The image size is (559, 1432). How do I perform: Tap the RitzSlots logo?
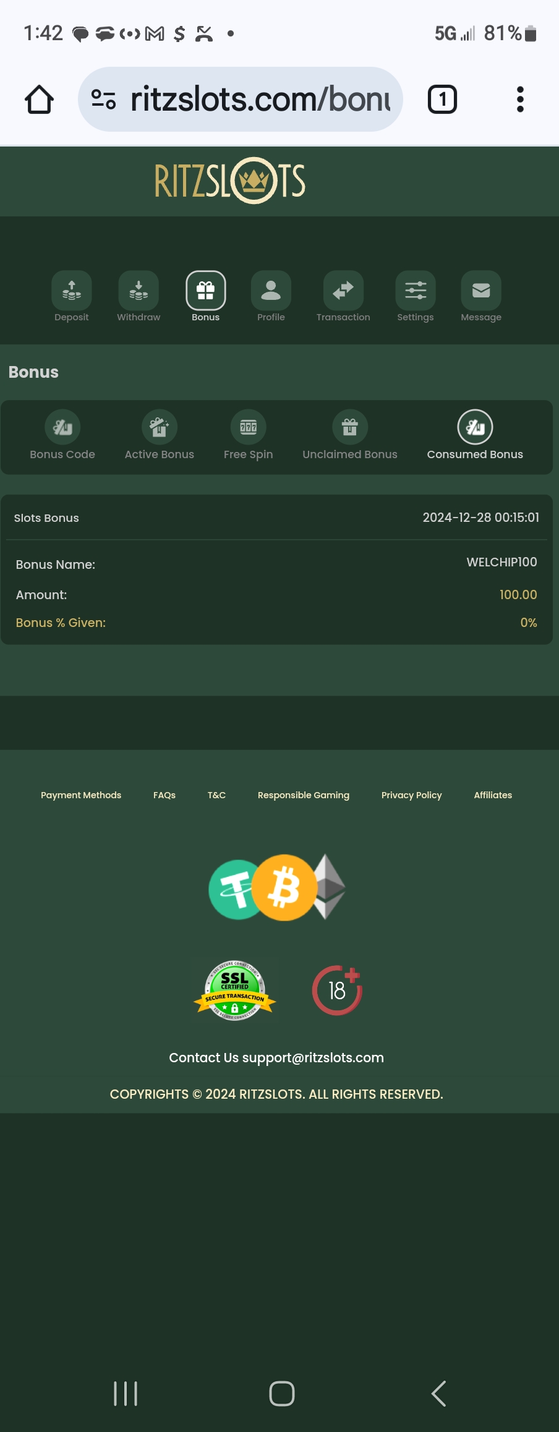coord(230,181)
